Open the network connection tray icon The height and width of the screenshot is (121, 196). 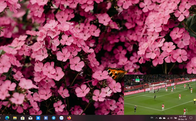point(168,118)
